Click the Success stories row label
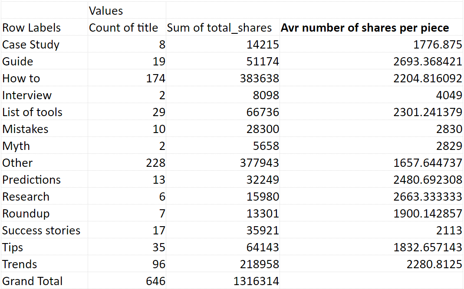464x289 pixels. tap(44, 230)
